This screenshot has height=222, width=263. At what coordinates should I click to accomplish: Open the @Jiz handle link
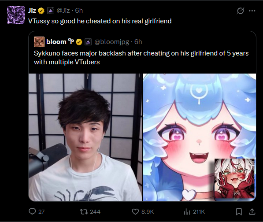point(63,11)
